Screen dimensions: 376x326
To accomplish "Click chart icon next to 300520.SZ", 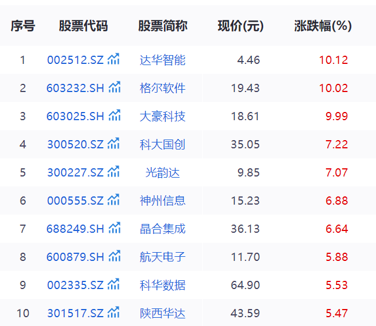I will coord(114,144).
